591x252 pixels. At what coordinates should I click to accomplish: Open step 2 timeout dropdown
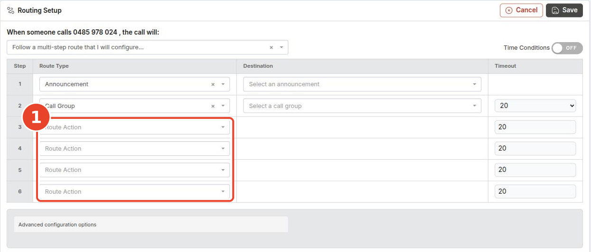click(535, 106)
